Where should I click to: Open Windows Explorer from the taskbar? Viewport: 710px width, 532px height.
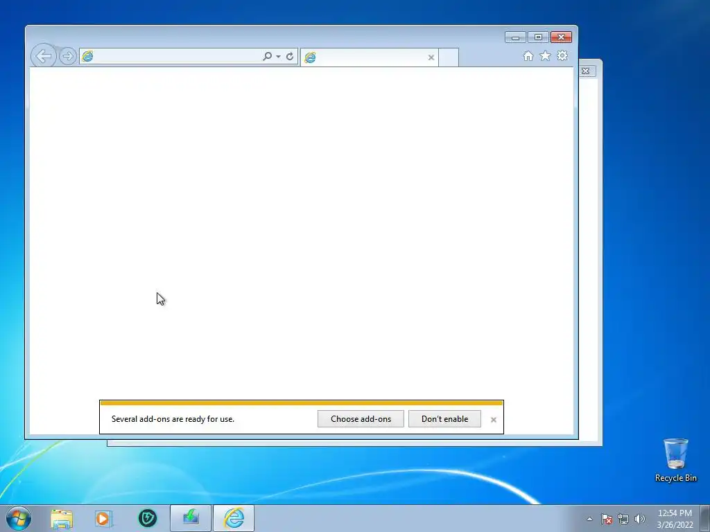pos(62,518)
